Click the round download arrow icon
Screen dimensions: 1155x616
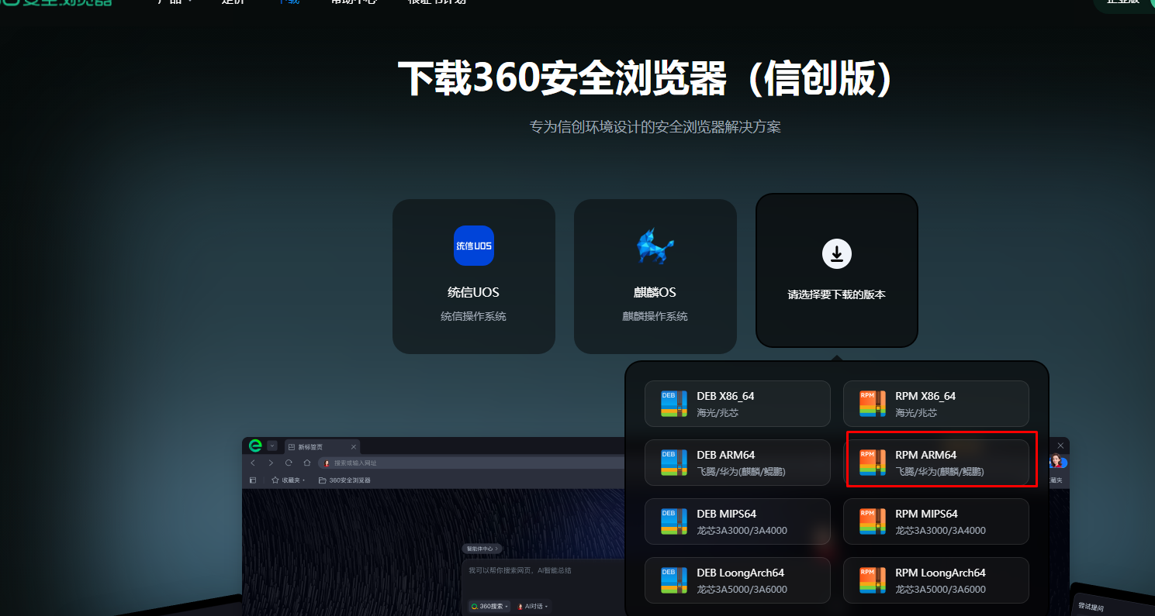pos(837,253)
